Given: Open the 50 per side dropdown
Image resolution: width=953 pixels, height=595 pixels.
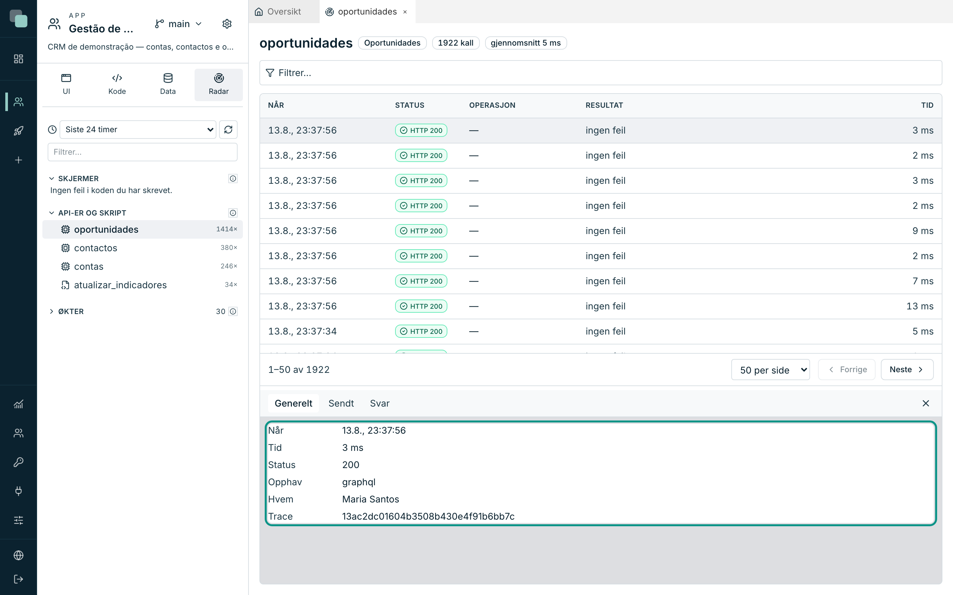Looking at the screenshot, I should (770, 370).
